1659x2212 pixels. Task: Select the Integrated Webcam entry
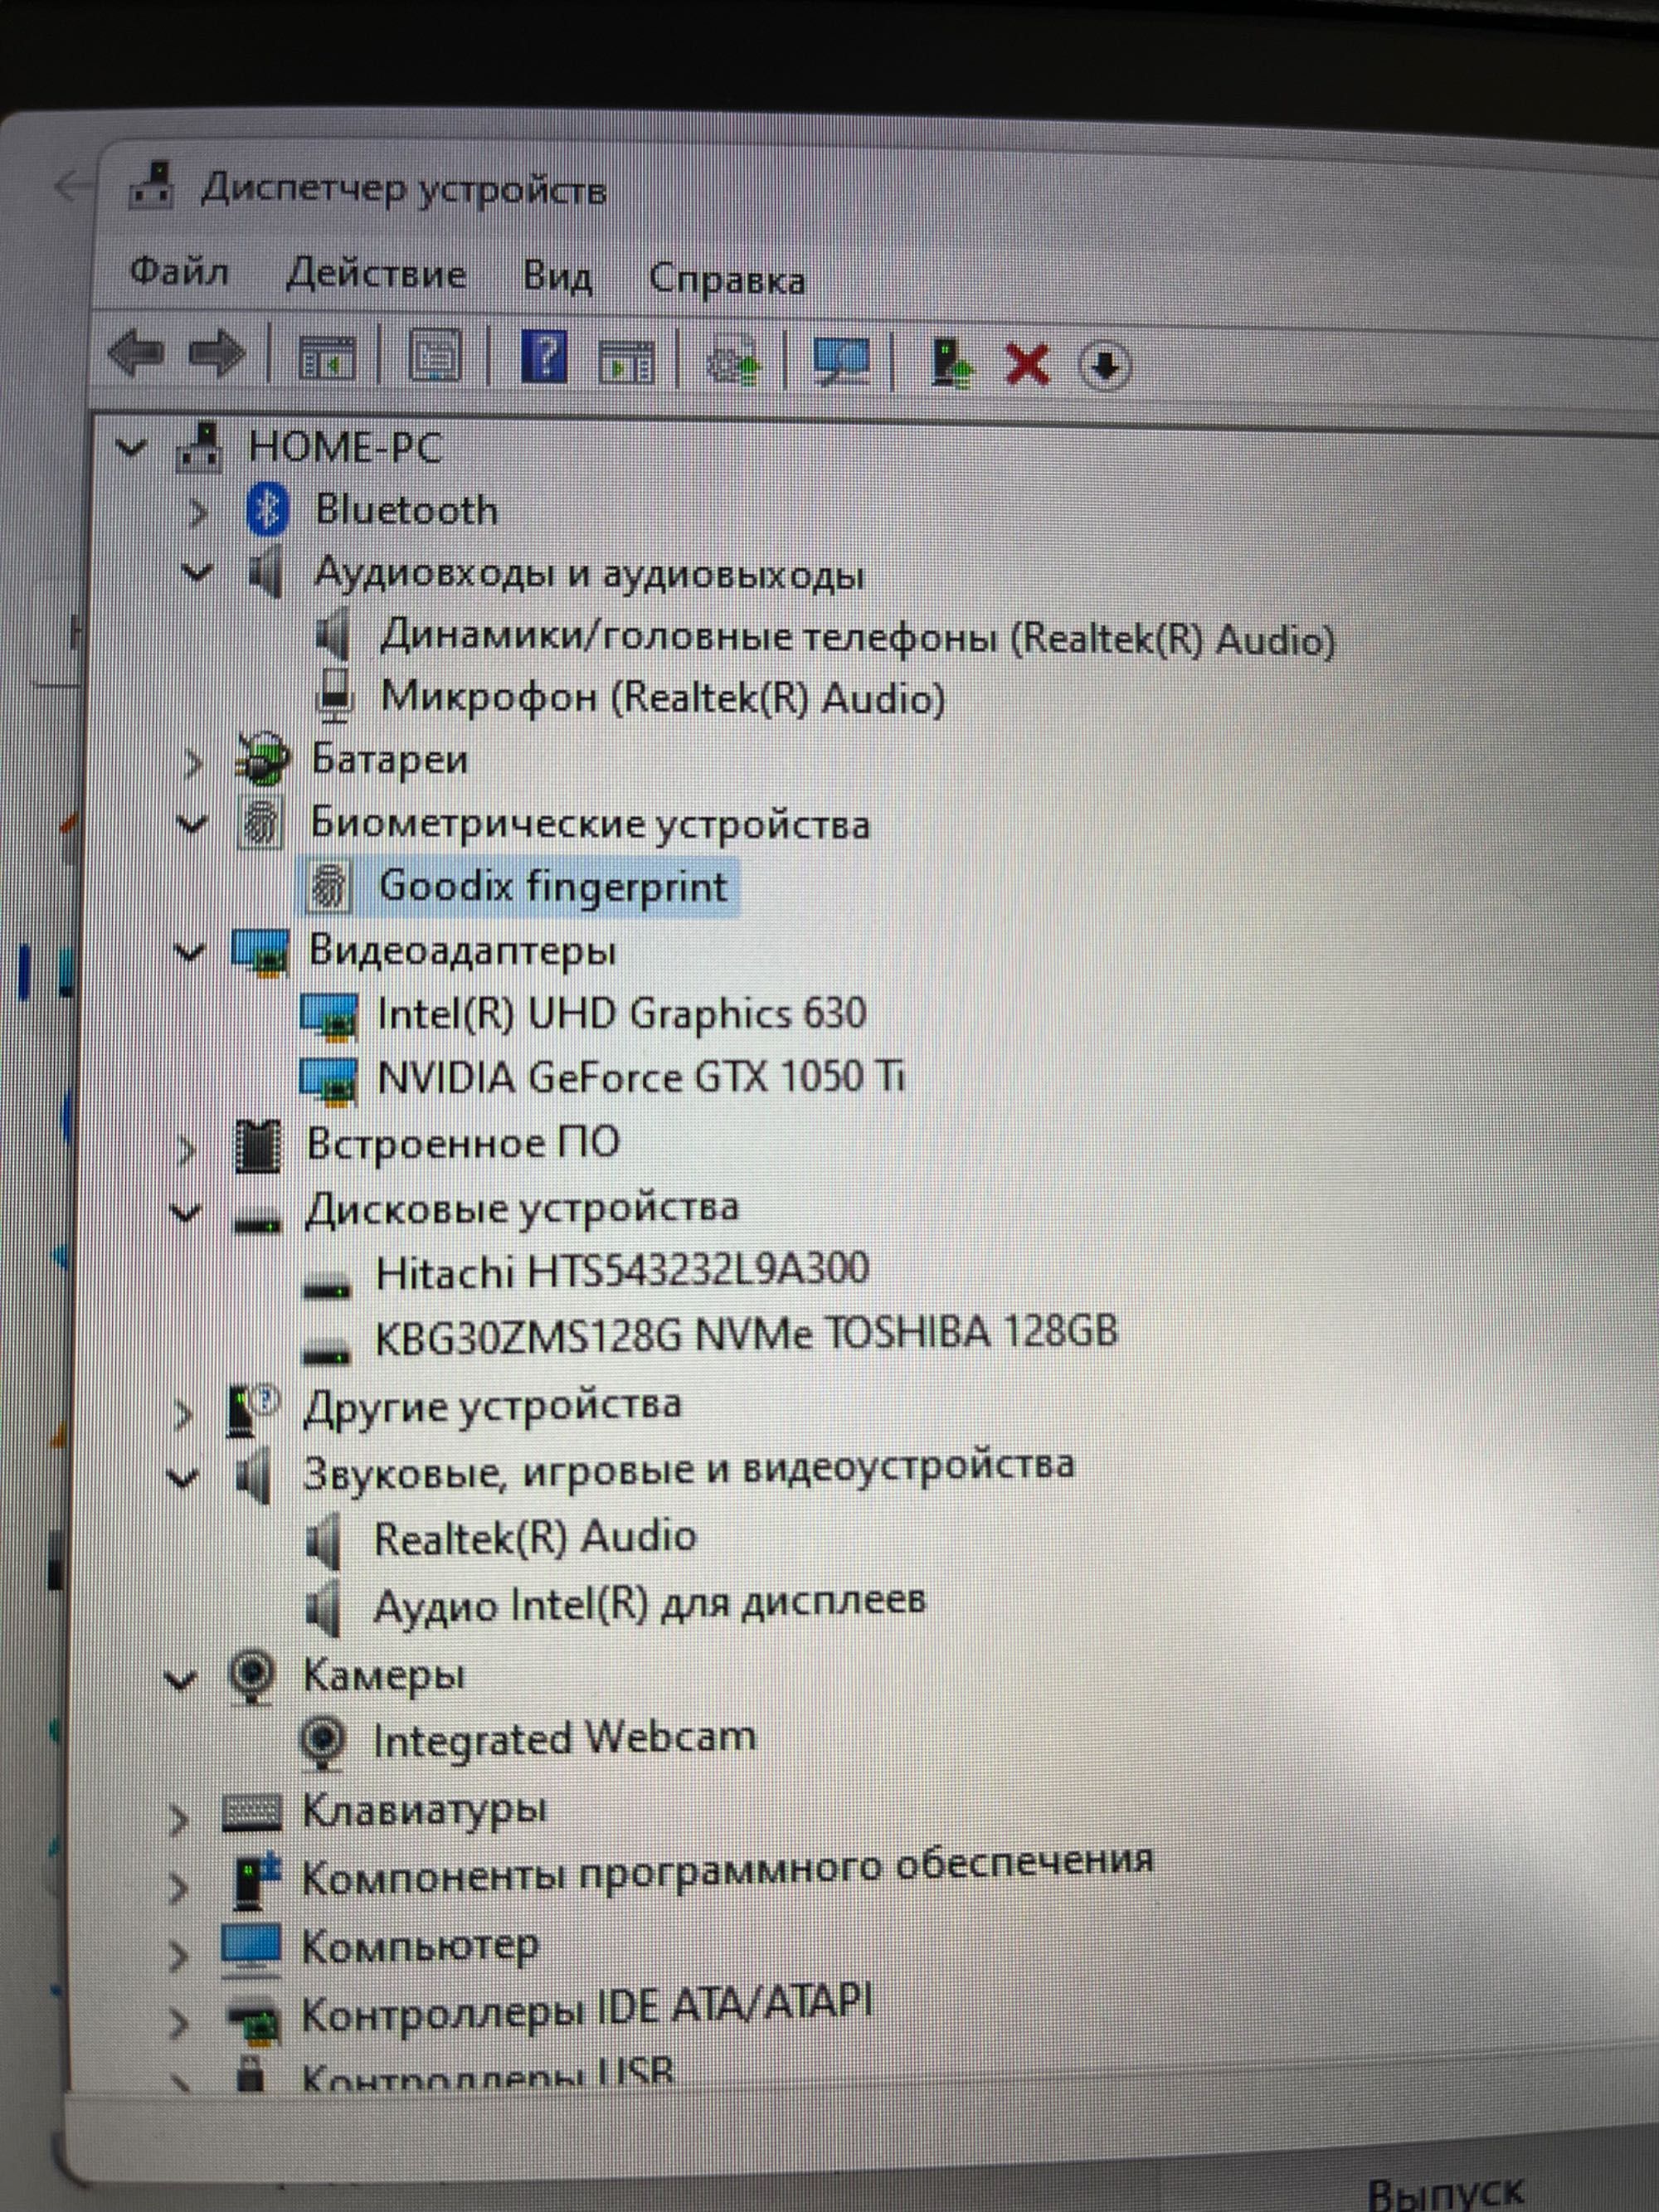point(564,1738)
